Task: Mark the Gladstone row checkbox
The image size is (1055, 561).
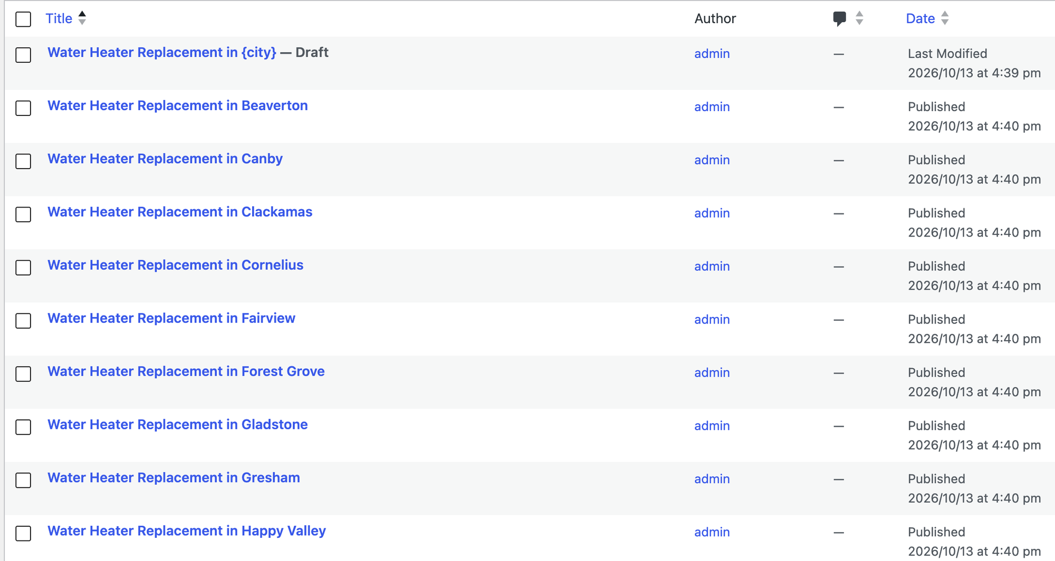Action: click(23, 427)
